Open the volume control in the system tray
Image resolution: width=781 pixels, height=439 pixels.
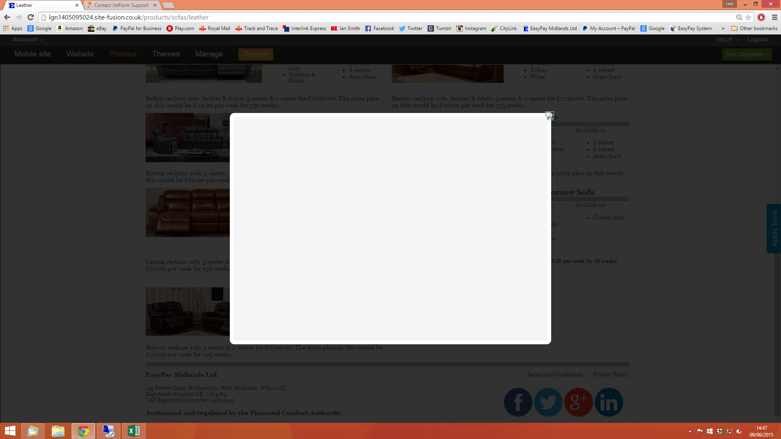(x=739, y=432)
